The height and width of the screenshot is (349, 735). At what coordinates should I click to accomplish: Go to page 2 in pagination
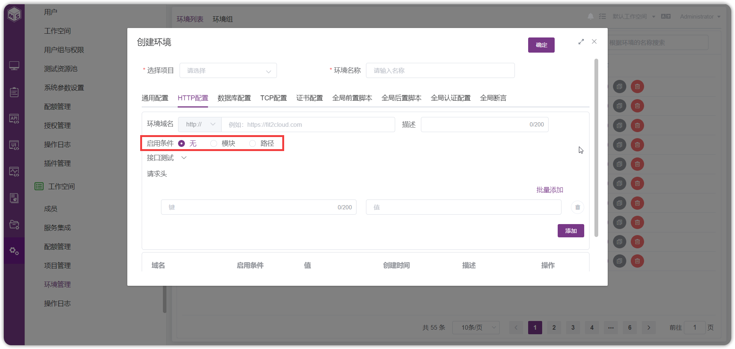pyautogui.click(x=554, y=327)
